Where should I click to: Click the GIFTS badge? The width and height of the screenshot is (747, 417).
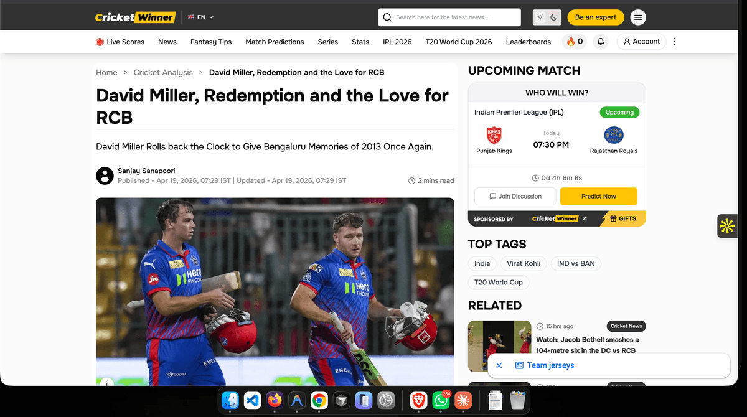[x=623, y=219]
